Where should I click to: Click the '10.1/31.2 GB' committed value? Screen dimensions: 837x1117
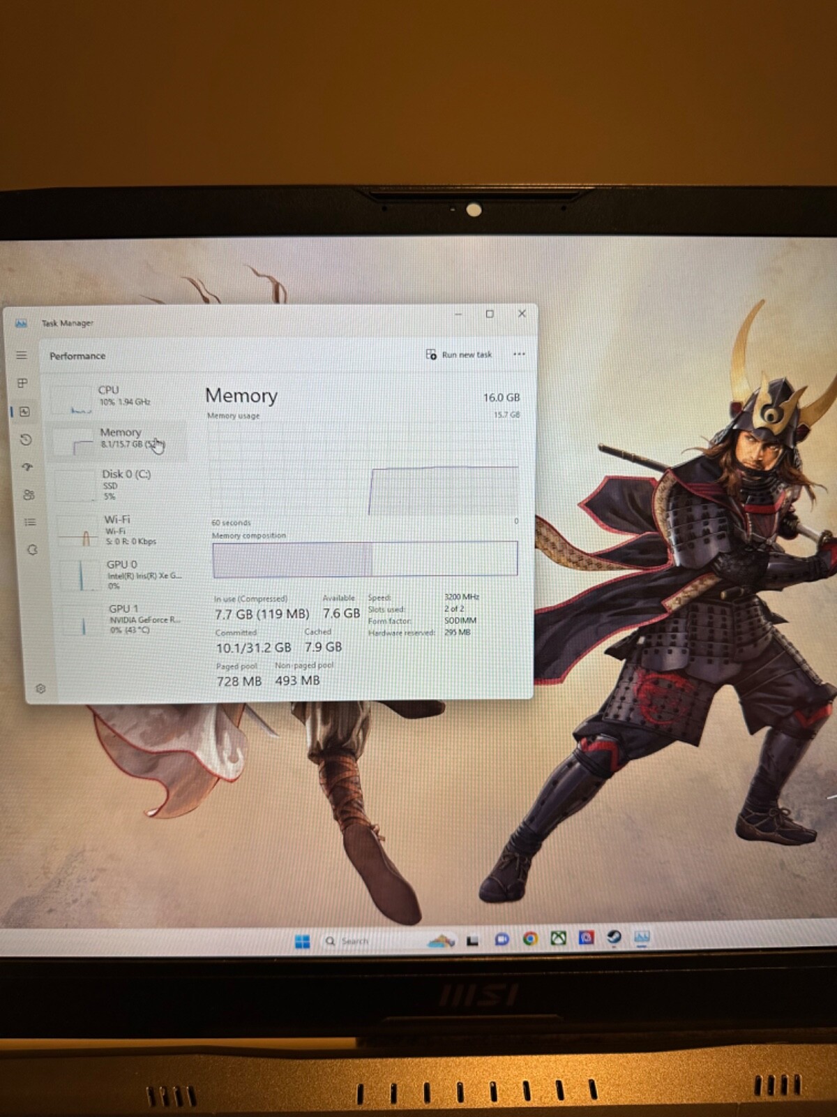253,648
